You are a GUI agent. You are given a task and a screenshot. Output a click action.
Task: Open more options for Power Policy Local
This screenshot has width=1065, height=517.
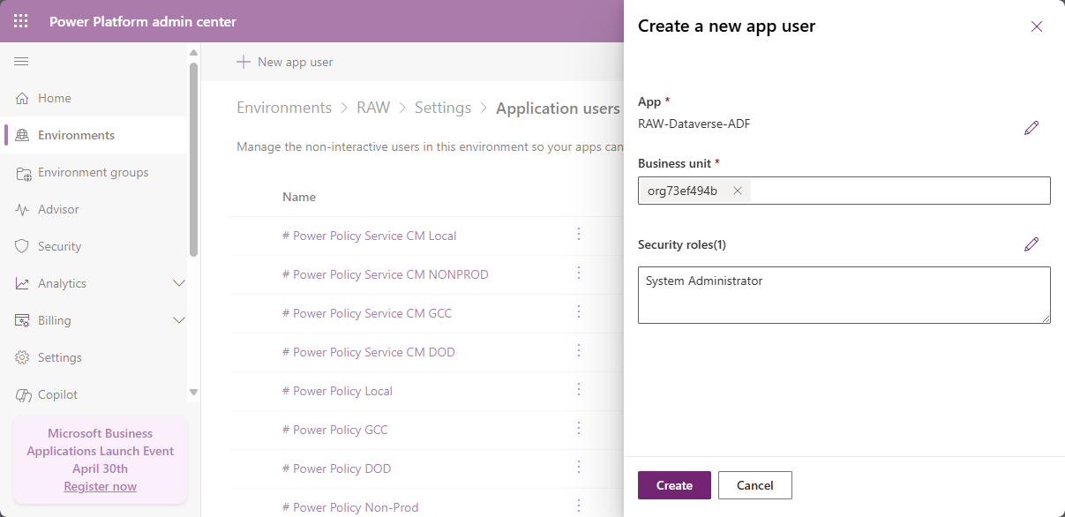pos(579,389)
